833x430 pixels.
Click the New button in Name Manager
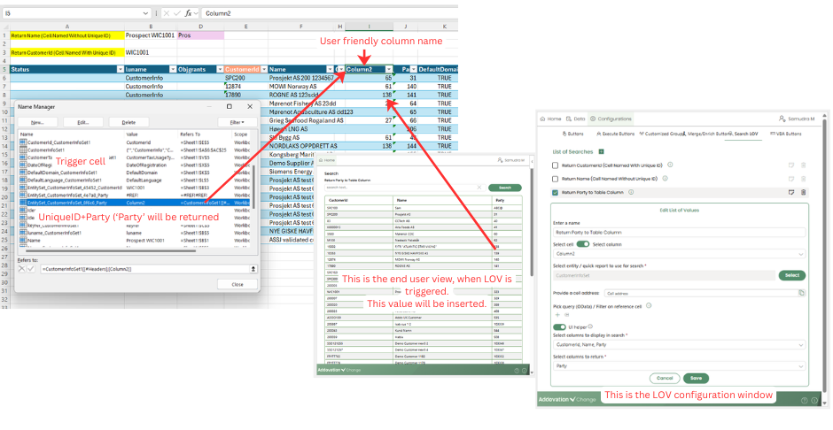[37, 122]
